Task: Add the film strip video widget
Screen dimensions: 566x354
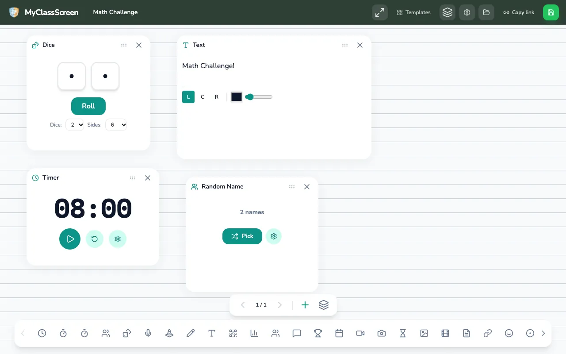Action: (x=445, y=333)
